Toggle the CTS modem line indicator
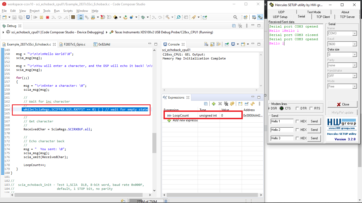Viewport: 362px width, 203px height. [x=281, y=108]
